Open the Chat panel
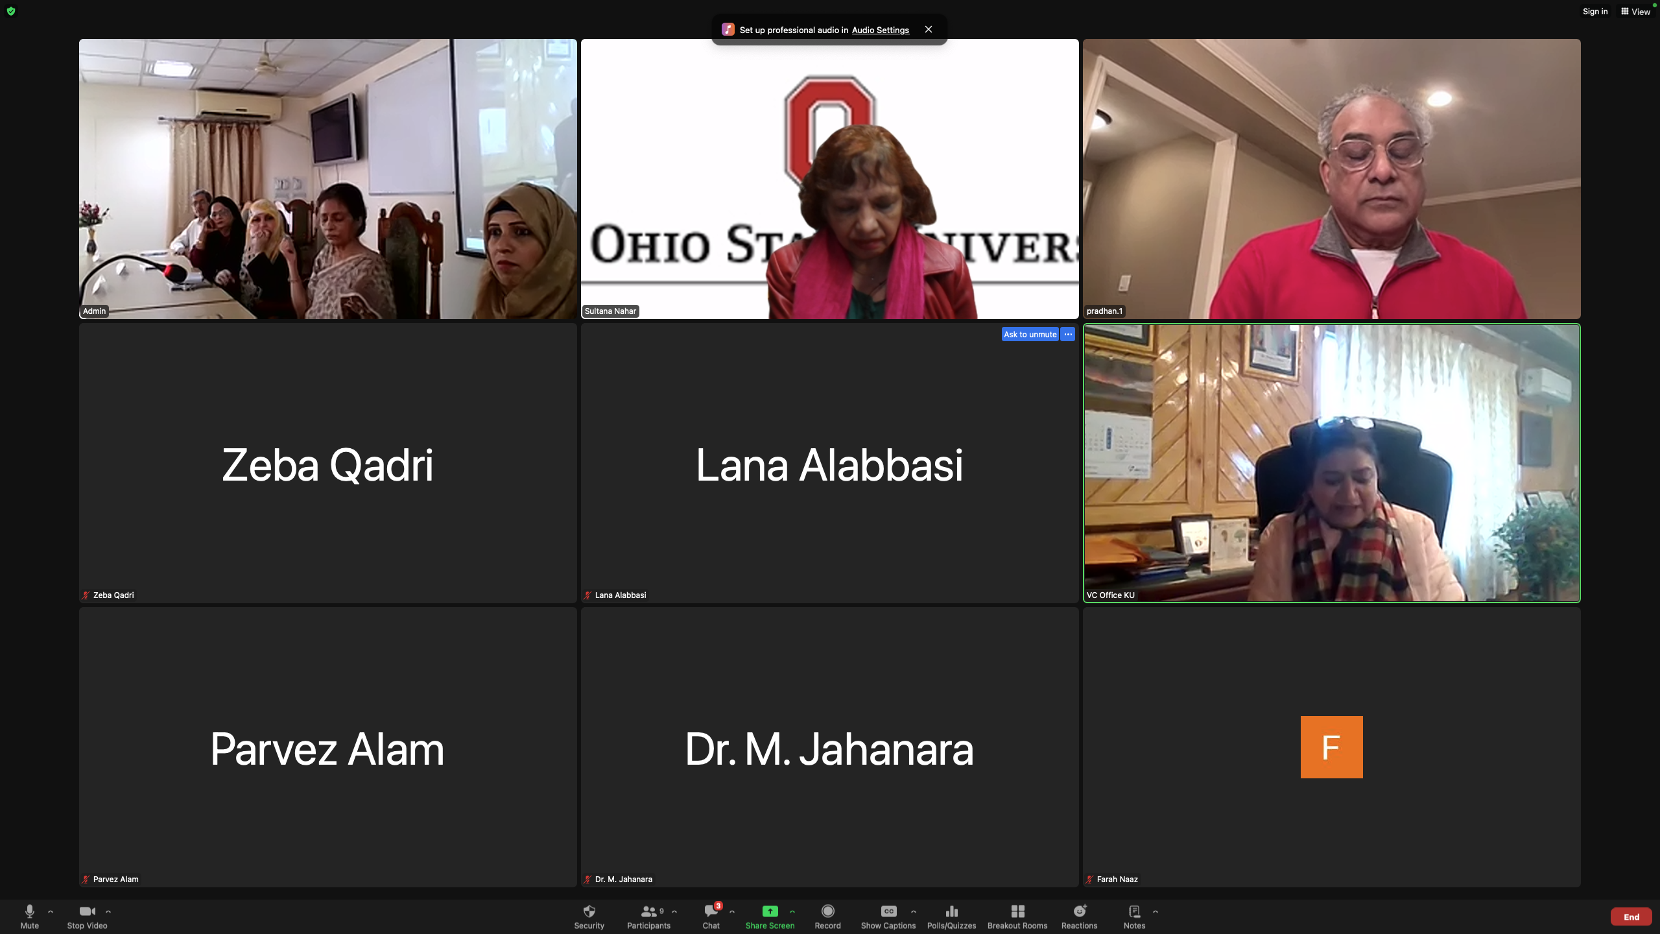 point(711,911)
